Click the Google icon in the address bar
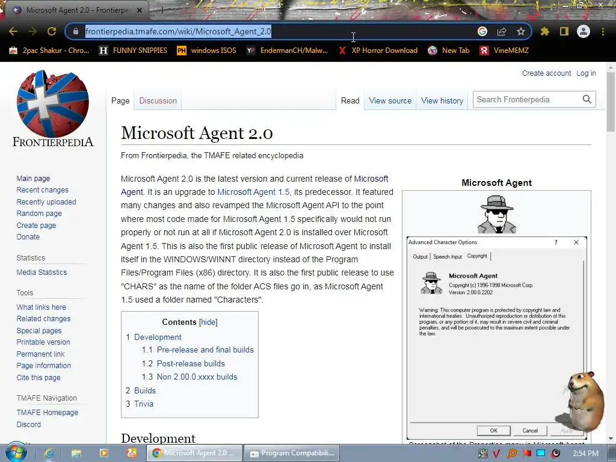 click(x=482, y=31)
